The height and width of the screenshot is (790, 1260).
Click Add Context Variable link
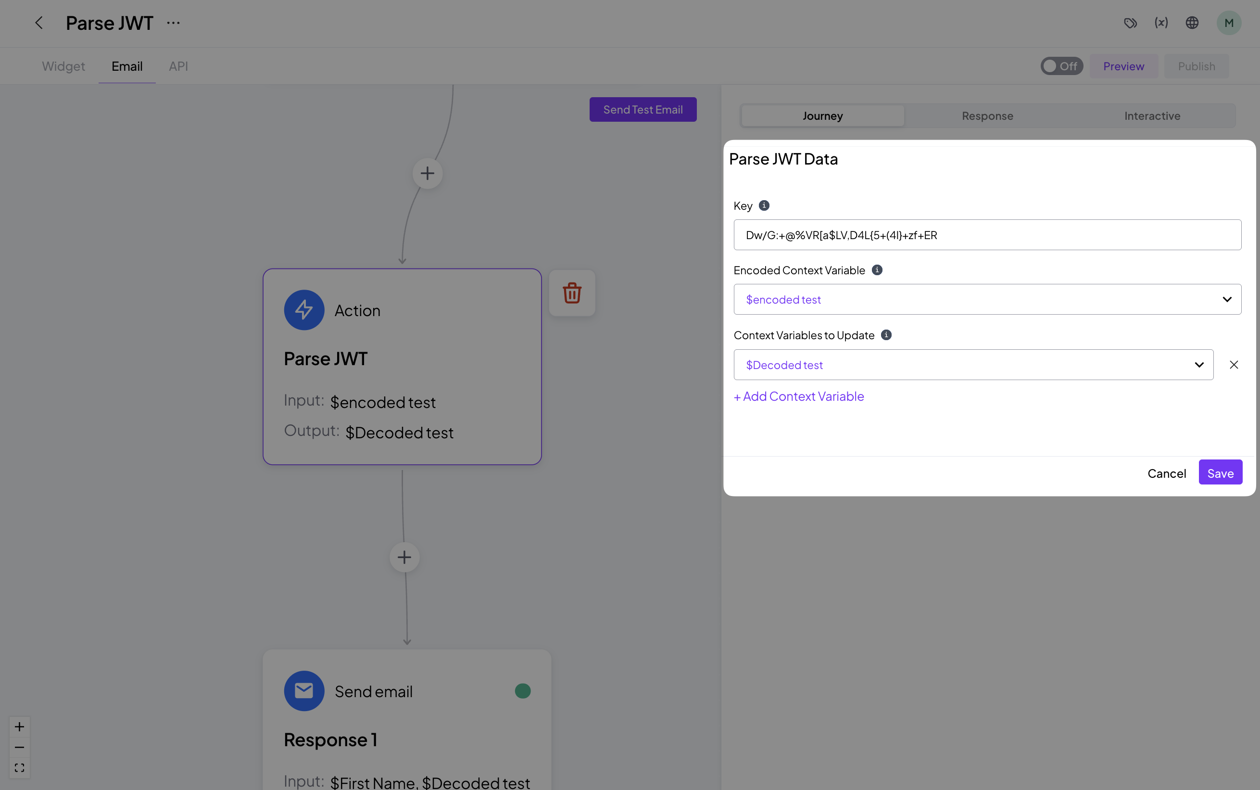point(799,396)
